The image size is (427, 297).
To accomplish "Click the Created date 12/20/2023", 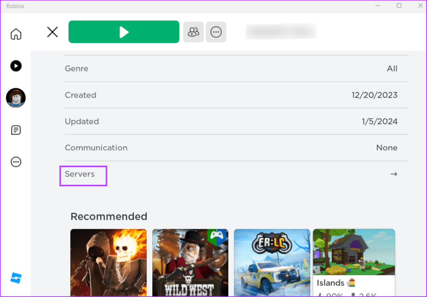I will pyautogui.click(x=374, y=95).
